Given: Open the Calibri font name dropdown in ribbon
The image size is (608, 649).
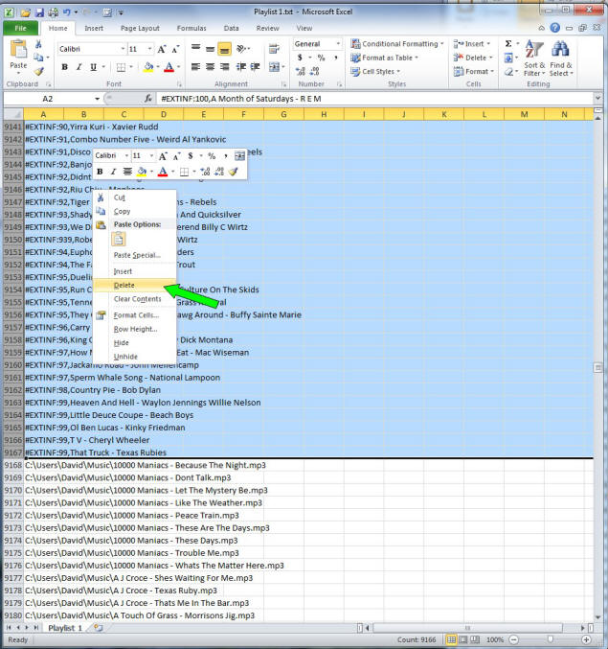Looking at the screenshot, I should (x=123, y=49).
